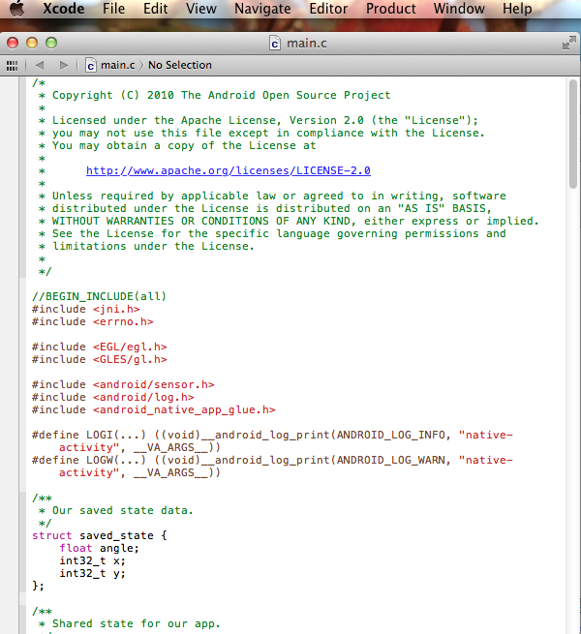Fold the license comment via the code folding ribbon
The width and height of the screenshot is (581, 634).
(22, 177)
